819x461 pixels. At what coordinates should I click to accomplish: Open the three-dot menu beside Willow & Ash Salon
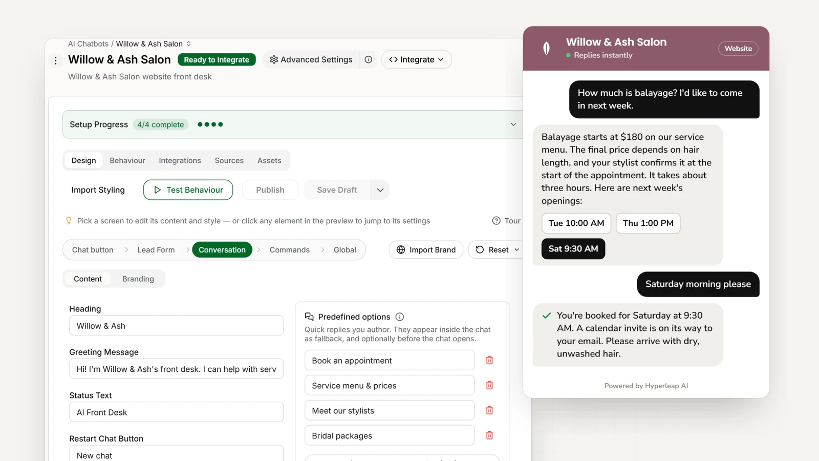coord(55,60)
